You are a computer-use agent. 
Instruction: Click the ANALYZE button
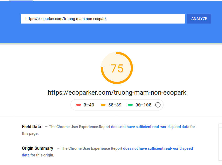(199, 19)
